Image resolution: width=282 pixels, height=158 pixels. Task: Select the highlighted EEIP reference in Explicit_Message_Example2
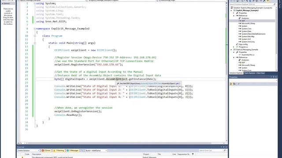(243, 21)
